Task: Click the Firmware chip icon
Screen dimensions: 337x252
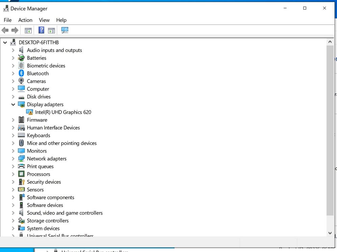Action: point(21,120)
